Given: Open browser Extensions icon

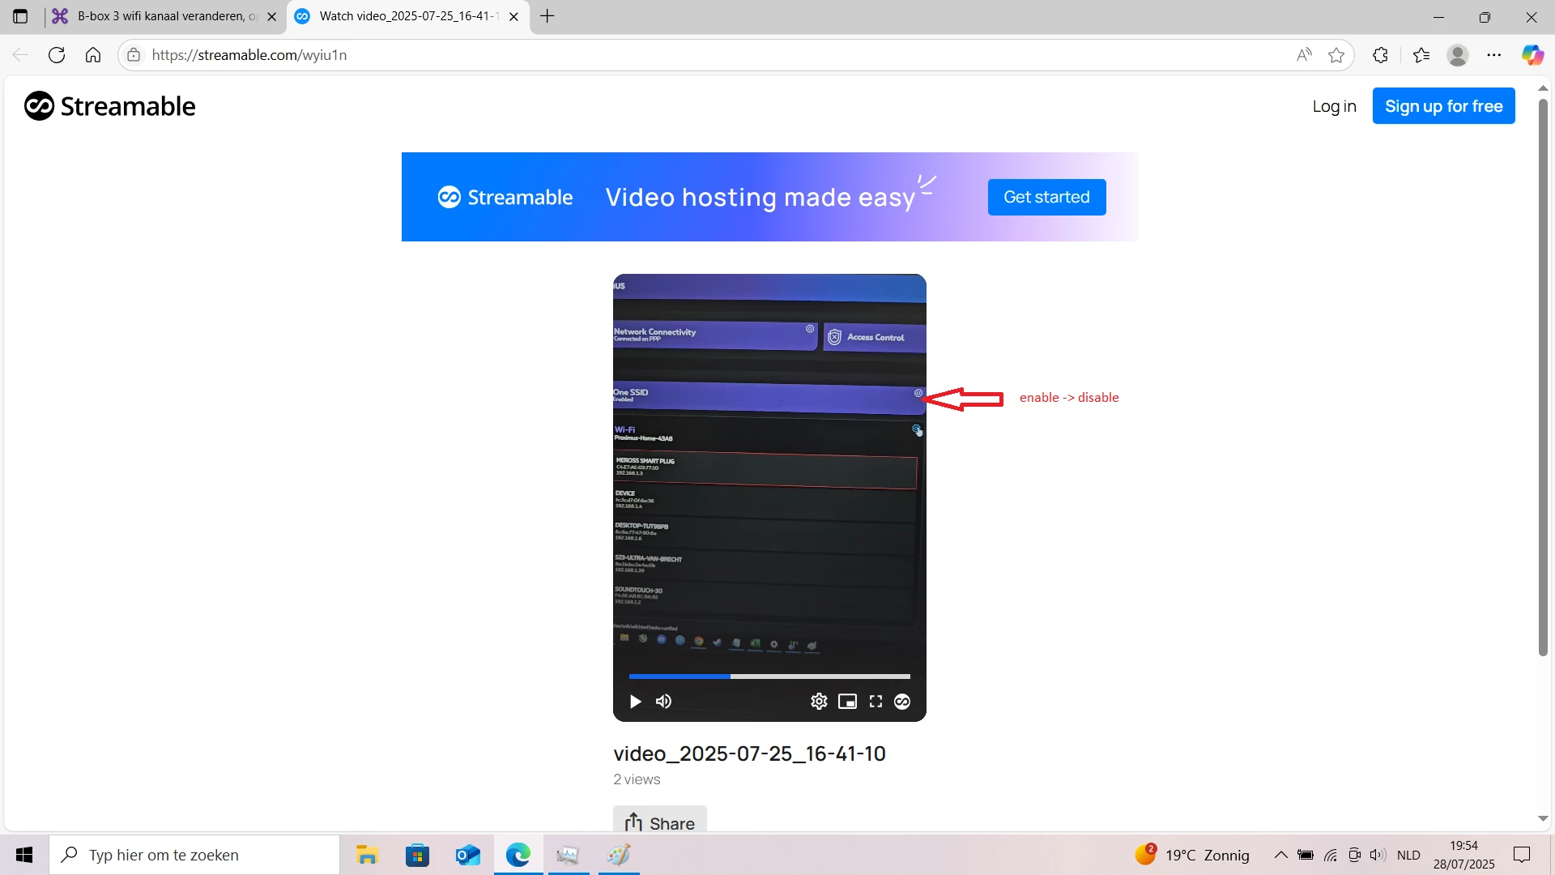Looking at the screenshot, I should [x=1380, y=55].
